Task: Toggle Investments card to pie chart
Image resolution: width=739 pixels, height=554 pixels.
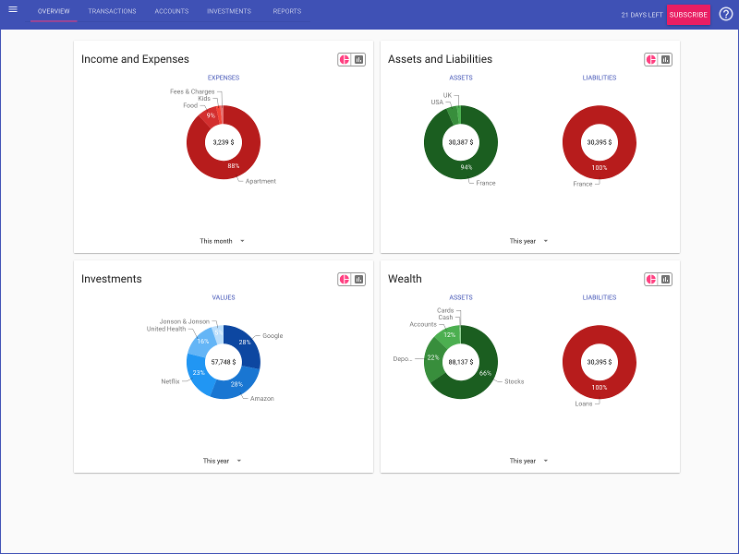Action: [345, 279]
